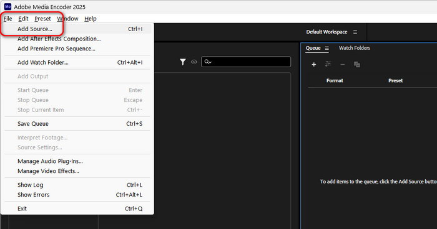The height and width of the screenshot is (229, 437).
Task: Open the Window menu
Action: click(x=67, y=19)
